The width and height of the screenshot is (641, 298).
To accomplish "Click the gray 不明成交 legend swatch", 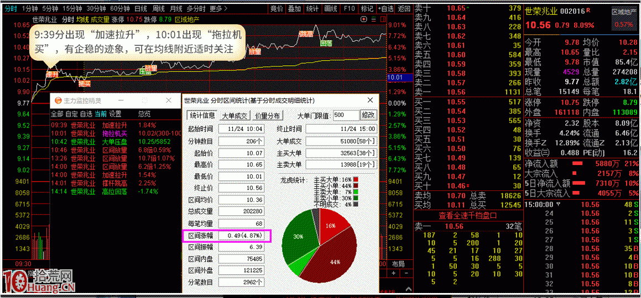I will point(356,204).
